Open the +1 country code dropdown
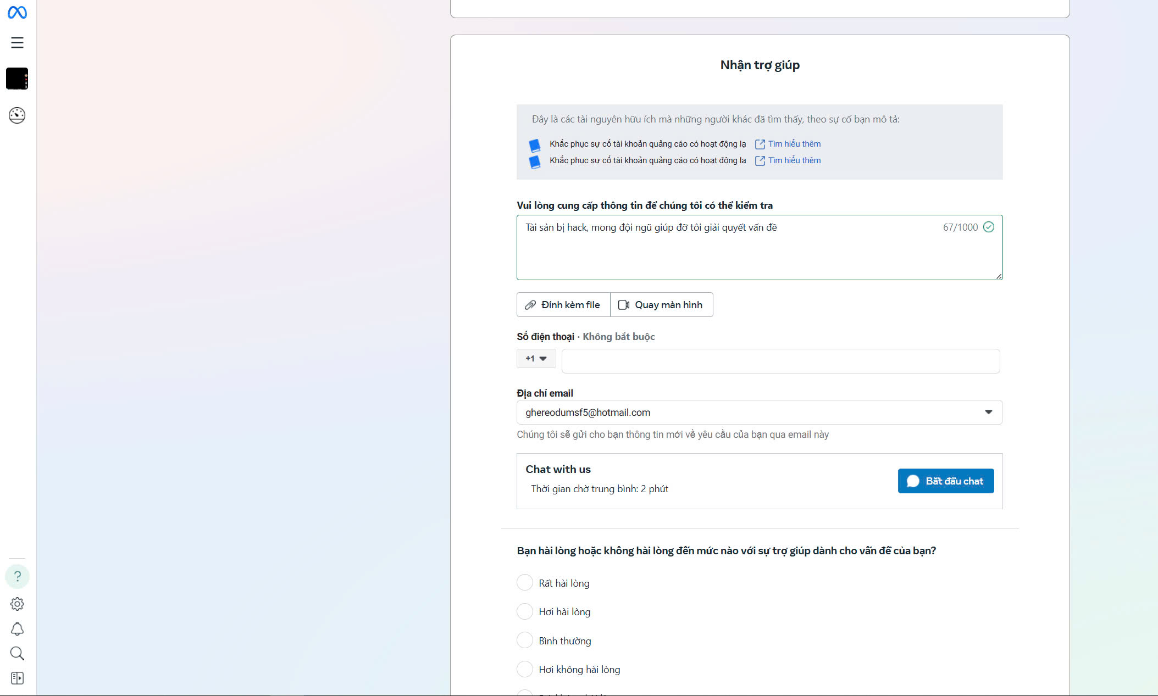This screenshot has height=696, width=1158. point(536,358)
